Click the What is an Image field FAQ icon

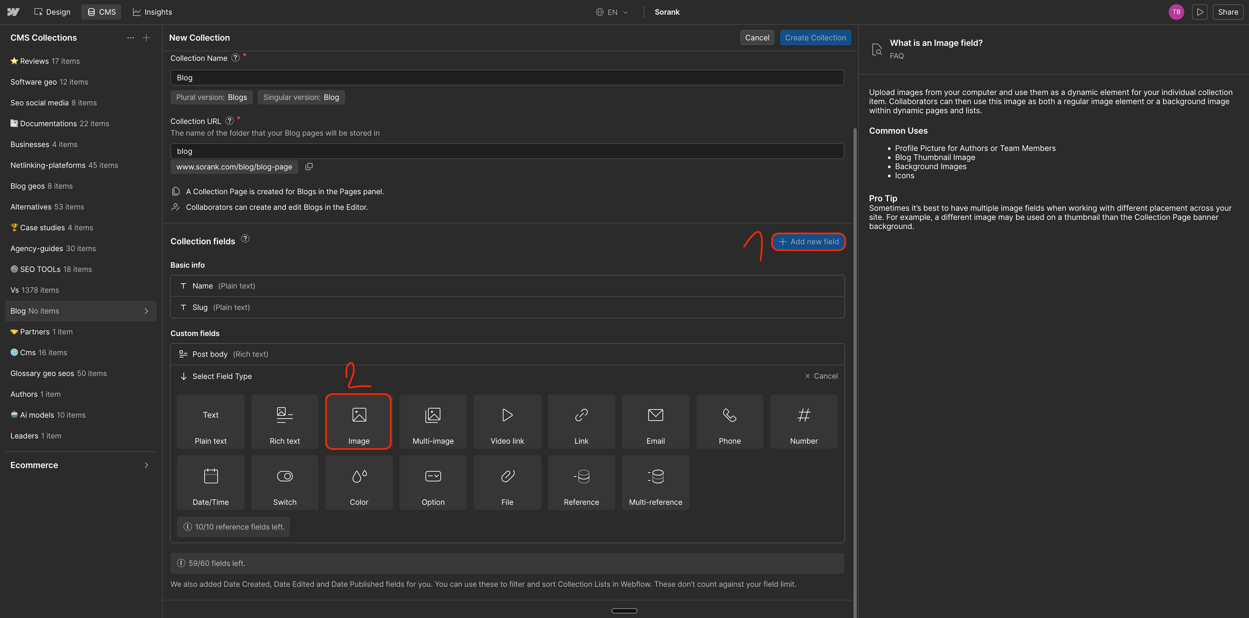coord(877,49)
